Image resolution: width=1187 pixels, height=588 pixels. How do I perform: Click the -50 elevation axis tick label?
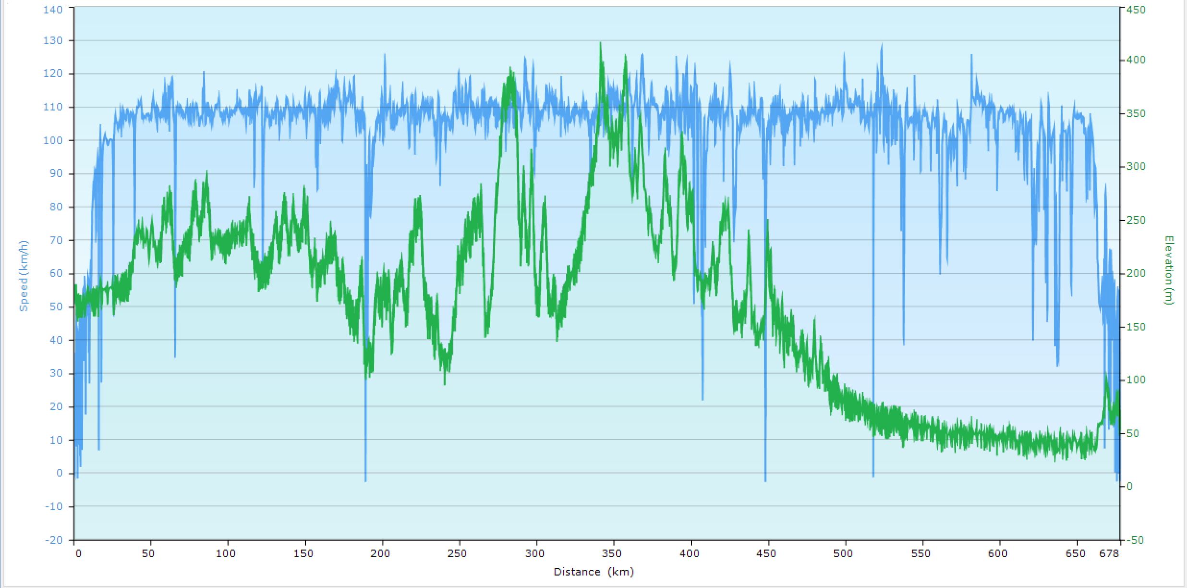tap(1135, 540)
